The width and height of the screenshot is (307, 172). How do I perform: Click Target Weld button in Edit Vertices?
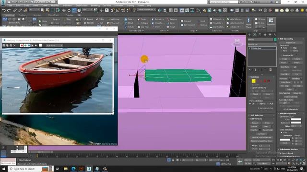(268, 130)
